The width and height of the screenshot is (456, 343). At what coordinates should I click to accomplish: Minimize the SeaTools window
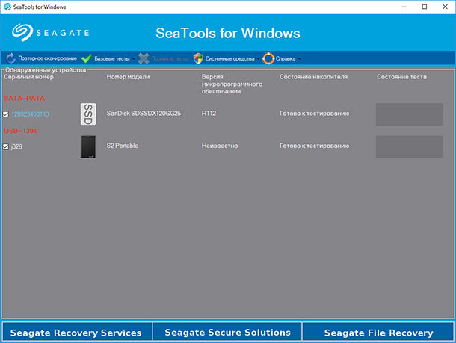click(404, 7)
